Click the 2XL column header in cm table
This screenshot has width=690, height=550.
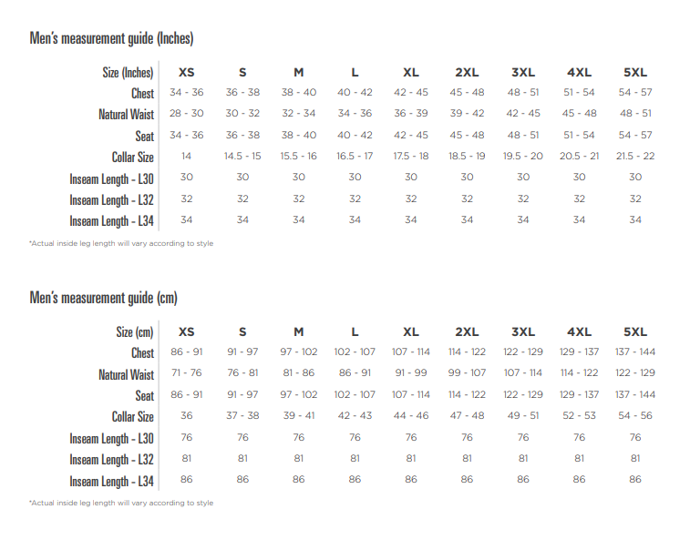[467, 331]
